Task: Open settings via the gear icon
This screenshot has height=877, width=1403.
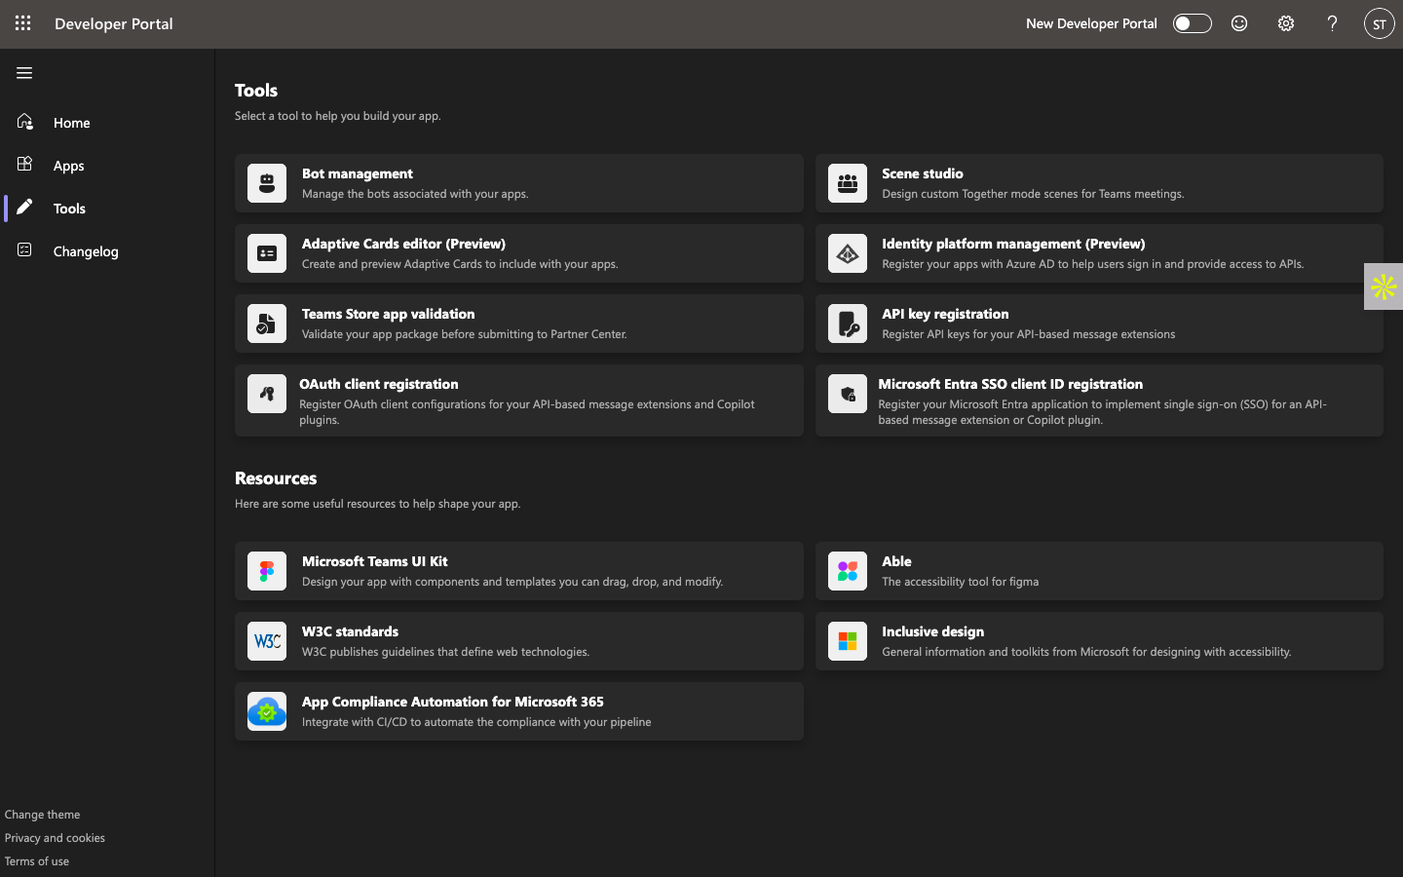Action: pos(1286,23)
